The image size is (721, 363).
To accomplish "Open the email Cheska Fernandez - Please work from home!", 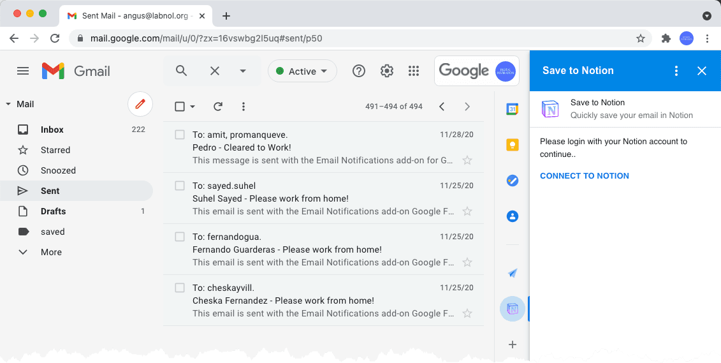I will point(323,300).
